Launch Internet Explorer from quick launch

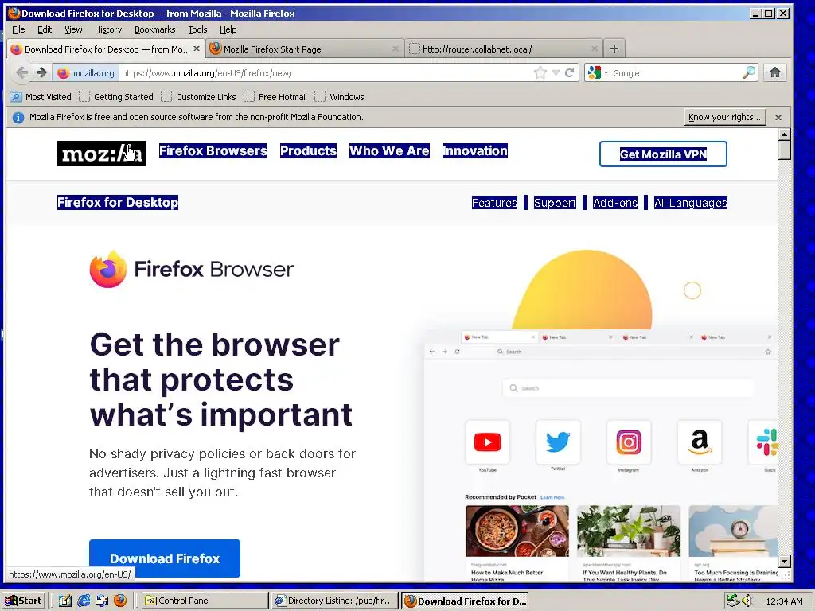[84, 601]
